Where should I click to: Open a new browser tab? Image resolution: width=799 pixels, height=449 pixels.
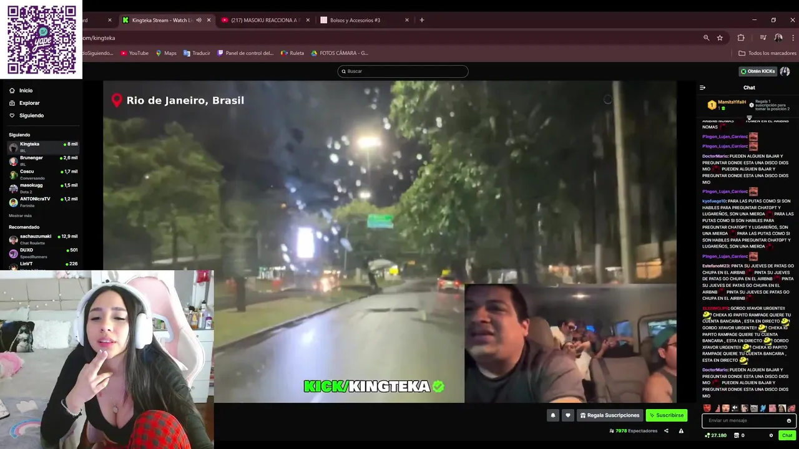(x=421, y=20)
